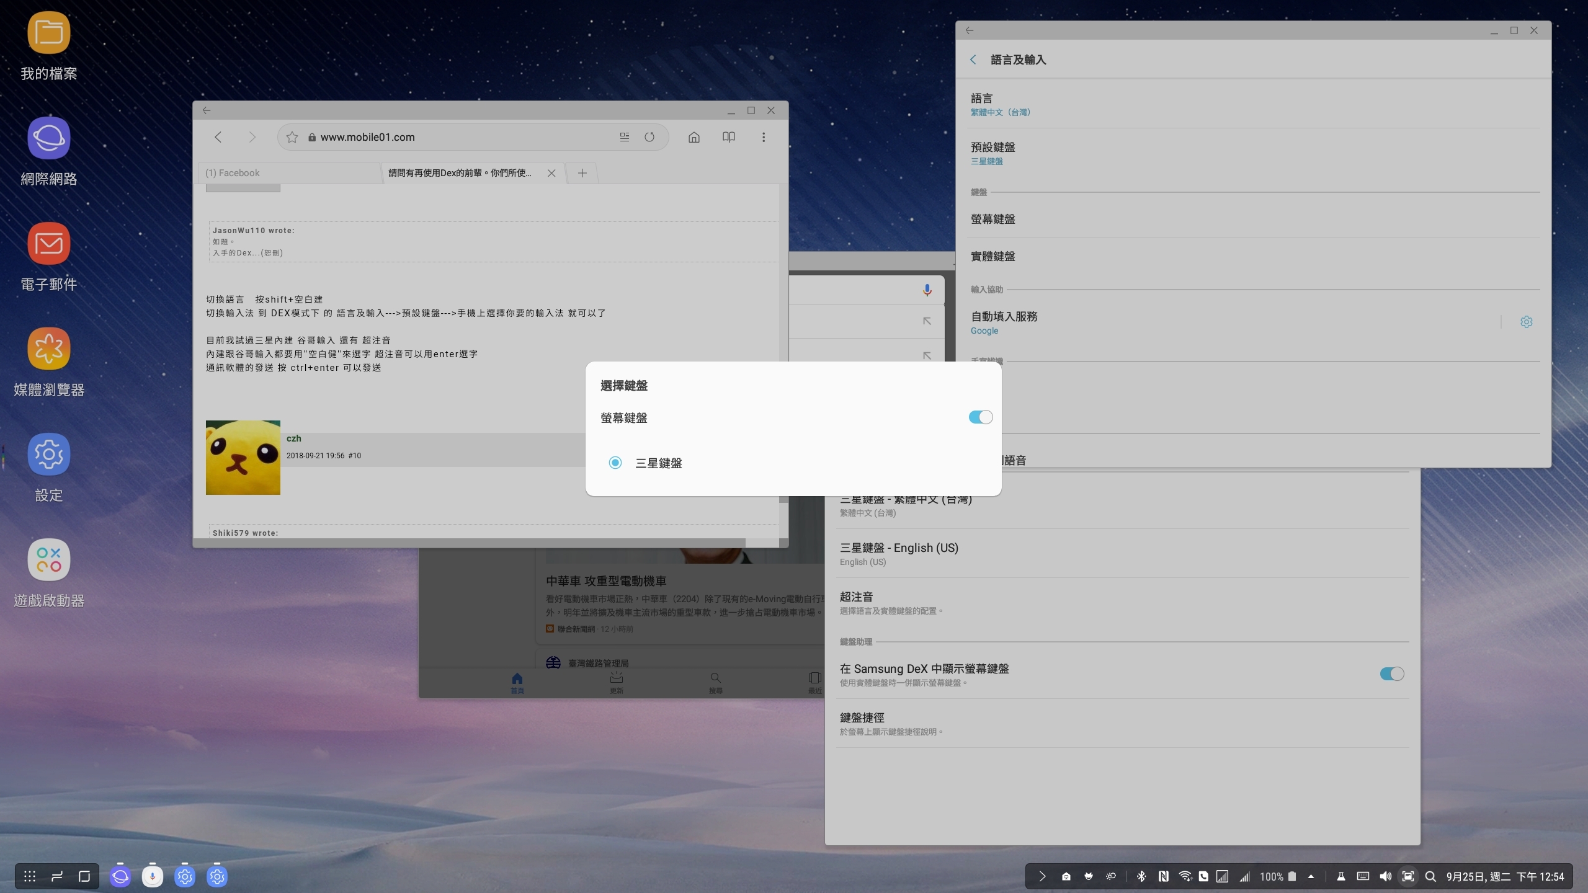Open 更新 tab in Google app

[x=617, y=683]
